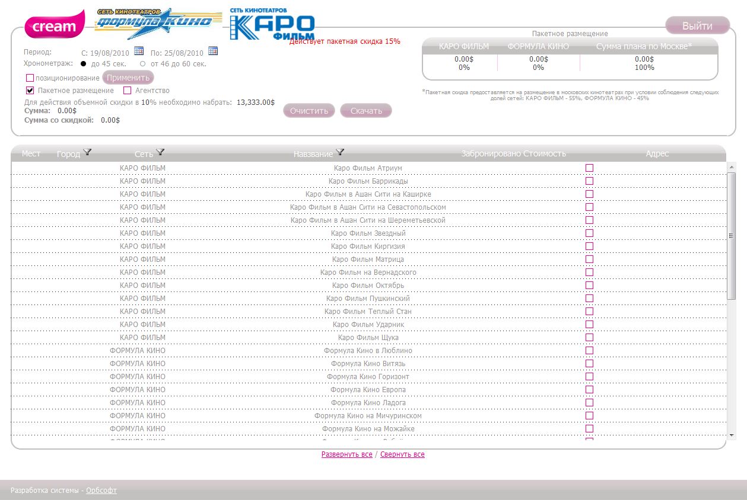This screenshot has width=747, height=500.
Task: Click the table vertical scrollbar thumb
Action: [x=731, y=236]
